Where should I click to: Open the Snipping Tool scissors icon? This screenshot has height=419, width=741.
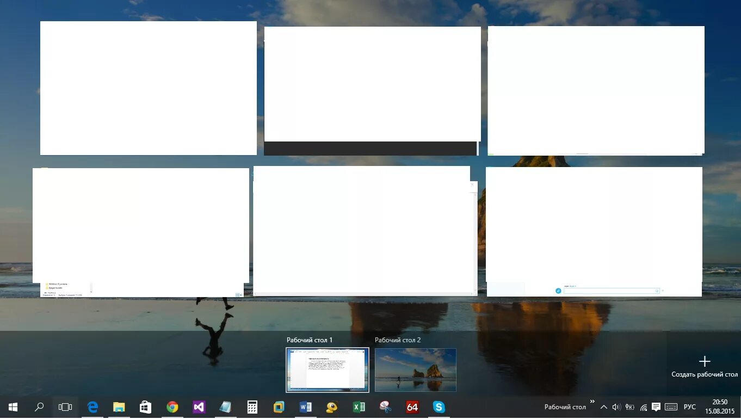point(385,406)
